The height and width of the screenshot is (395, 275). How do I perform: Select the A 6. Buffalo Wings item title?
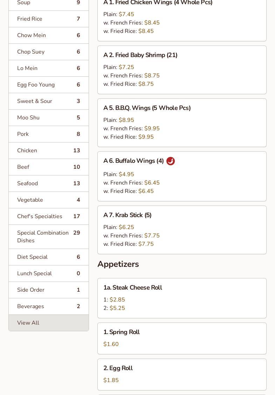(x=133, y=161)
